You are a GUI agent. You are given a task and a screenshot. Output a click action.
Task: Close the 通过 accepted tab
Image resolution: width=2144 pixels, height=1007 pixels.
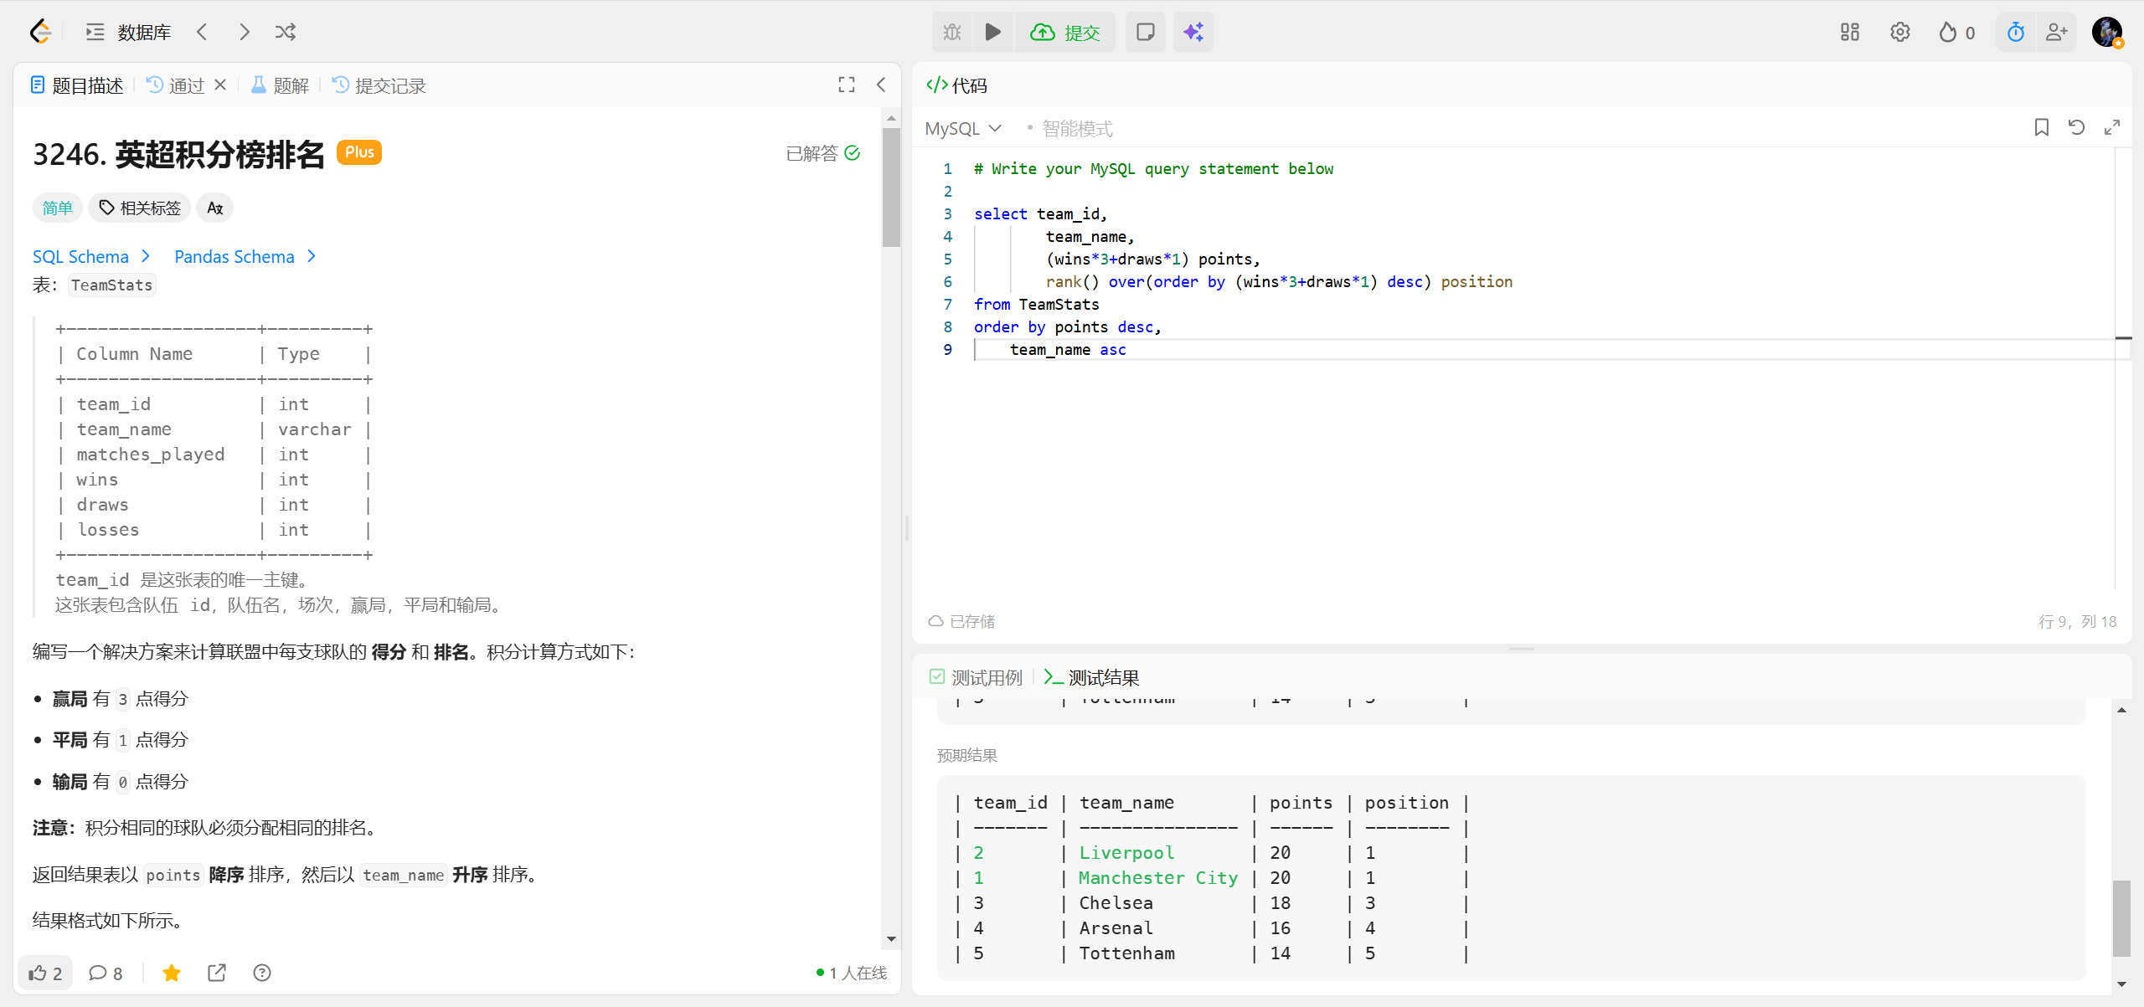pyautogui.click(x=220, y=85)
